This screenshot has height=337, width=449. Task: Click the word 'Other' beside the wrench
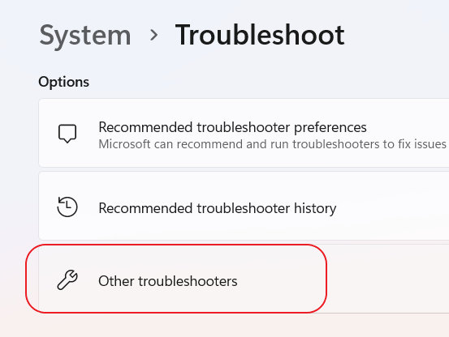pos(116,281)
